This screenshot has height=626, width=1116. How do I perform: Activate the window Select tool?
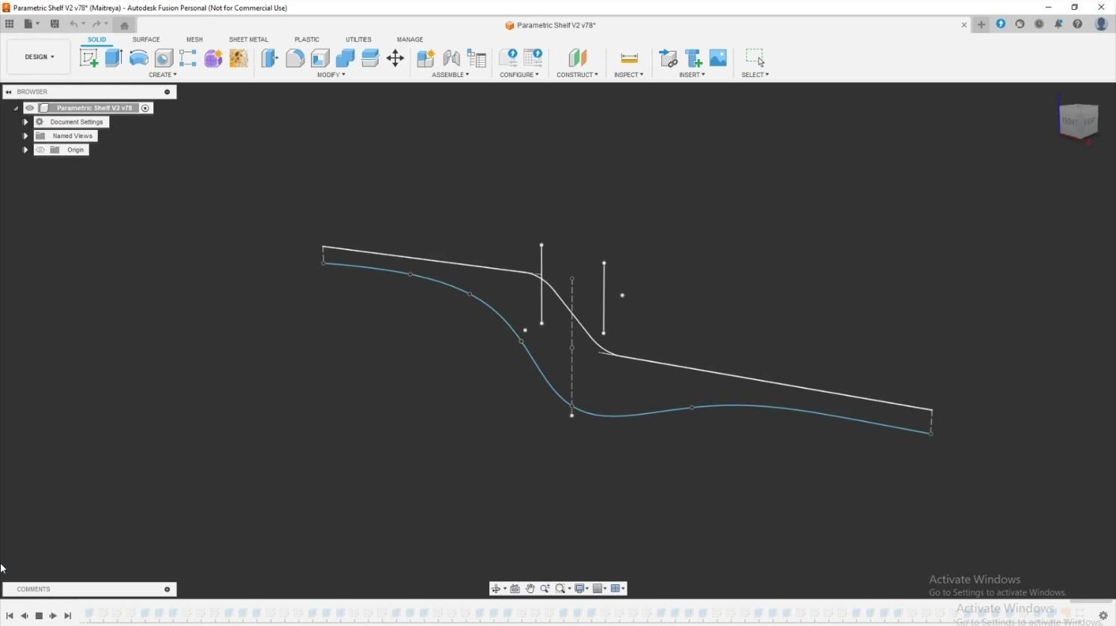click(x=755, y=58)
